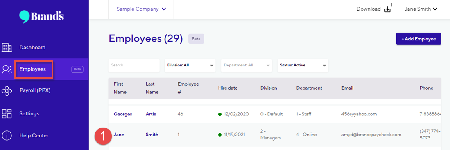Click the 0 - Default division cell
Viewport: 450px width, 150px height.
pos(271,114)
